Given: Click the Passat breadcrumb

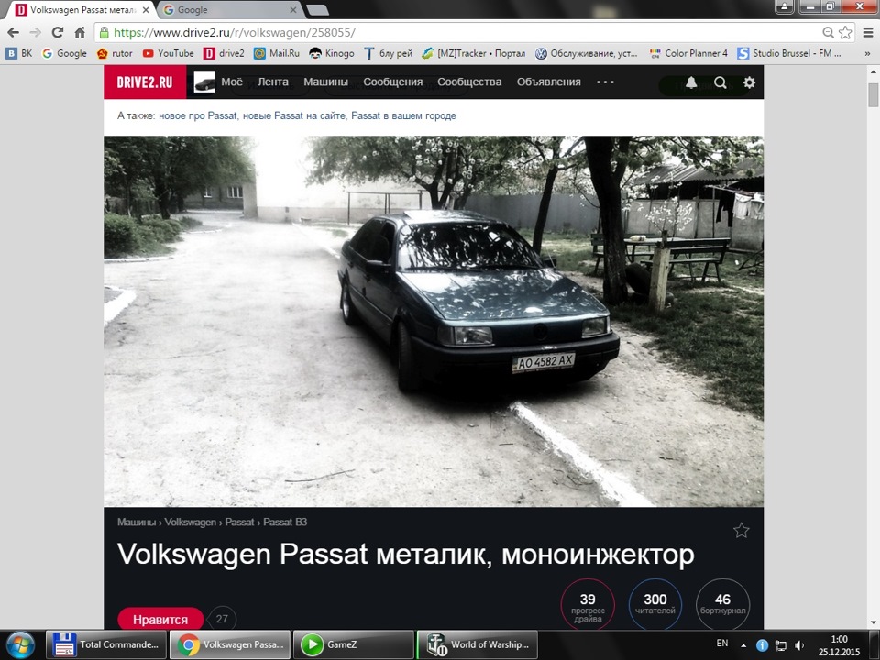Looking at the screenshot, I should pos(239,522).
